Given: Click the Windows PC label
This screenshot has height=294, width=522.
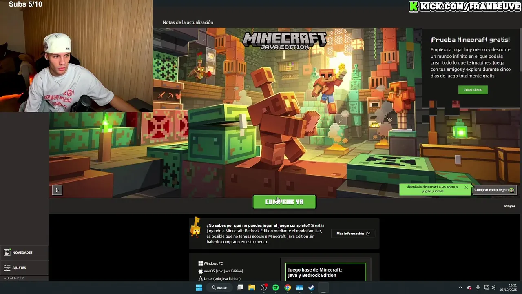Looking at the screenshot, I should click(213, 263).
